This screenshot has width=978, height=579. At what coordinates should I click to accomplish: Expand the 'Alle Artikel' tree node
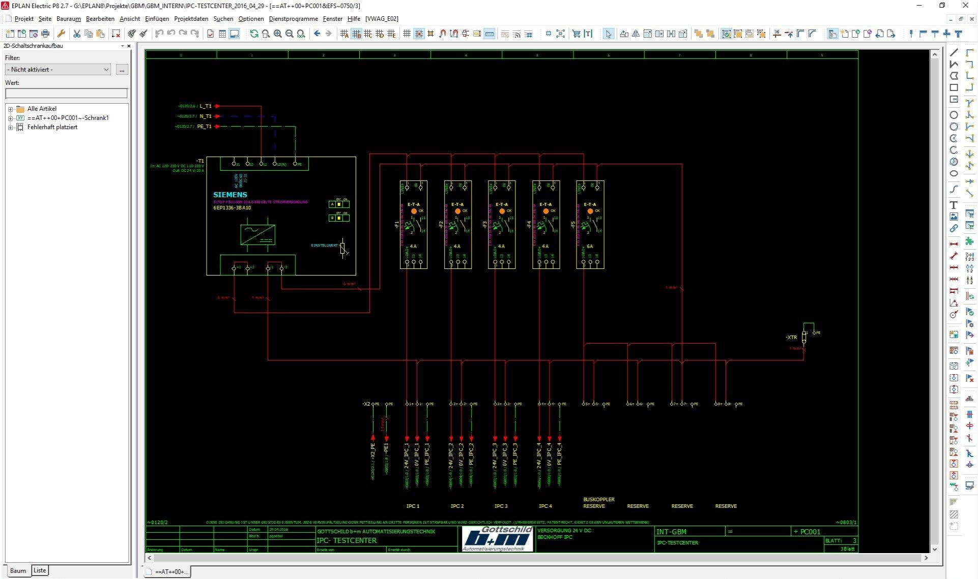(10, 109)
